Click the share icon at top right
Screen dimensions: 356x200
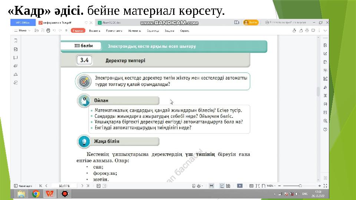[x=294, y=30]
